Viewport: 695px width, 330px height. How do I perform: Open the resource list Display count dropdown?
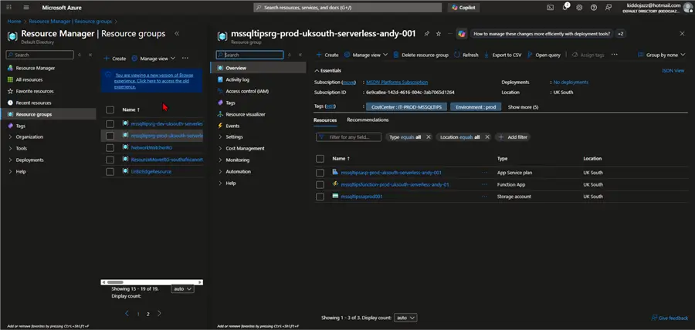coord(405,318)
